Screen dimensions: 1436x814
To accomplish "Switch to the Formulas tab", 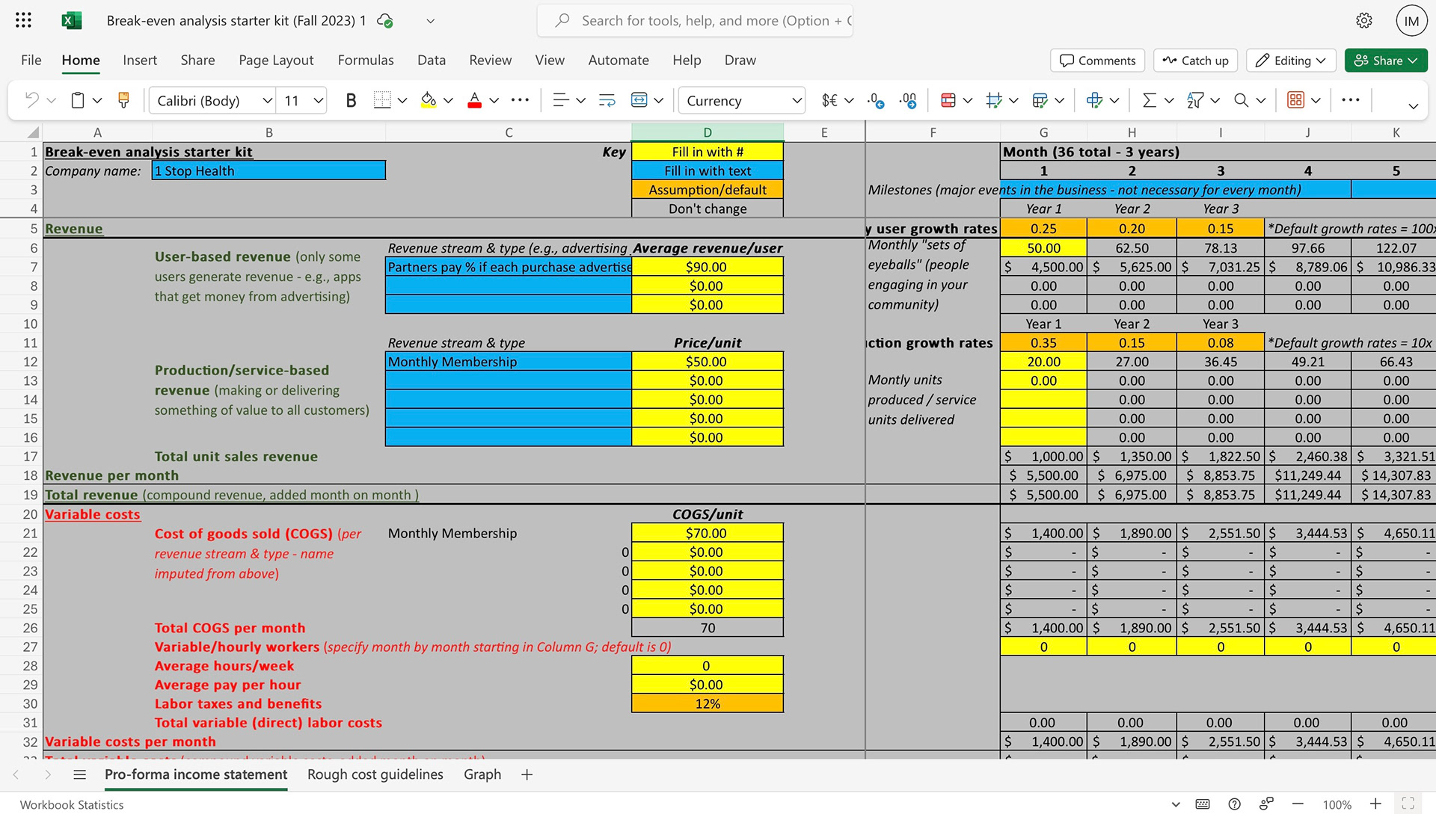I will 366,60.
